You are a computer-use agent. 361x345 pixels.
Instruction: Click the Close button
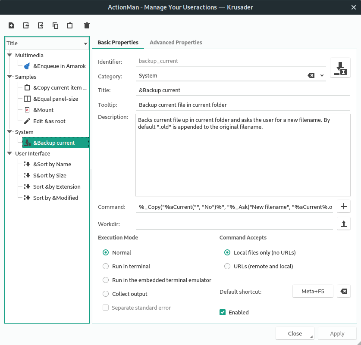(x=295, y=333)
